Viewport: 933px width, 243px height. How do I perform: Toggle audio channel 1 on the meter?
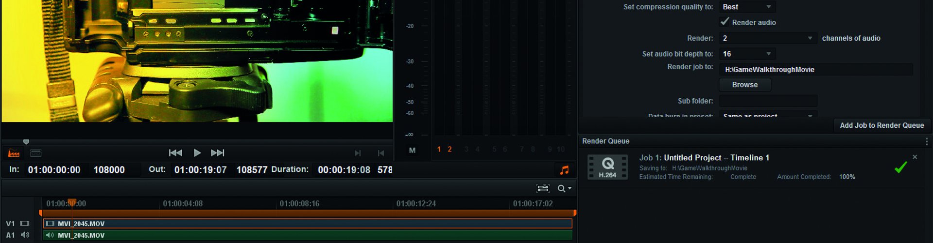(x=439, y=149)
